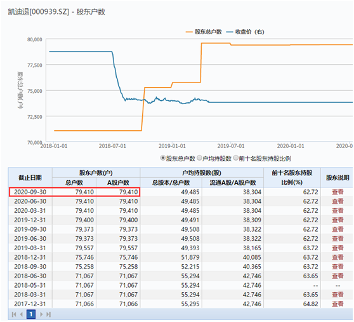Toggle 收盘价(右) legend series
Viewport: 354px width, 322px height.
click(245, 32)
